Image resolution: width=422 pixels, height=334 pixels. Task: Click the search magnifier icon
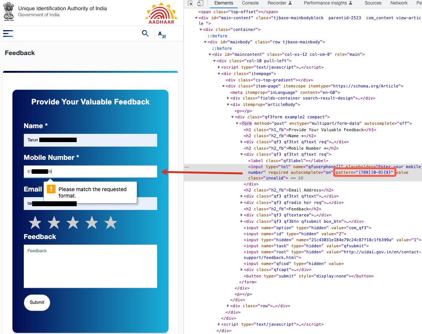click(145, 33)
